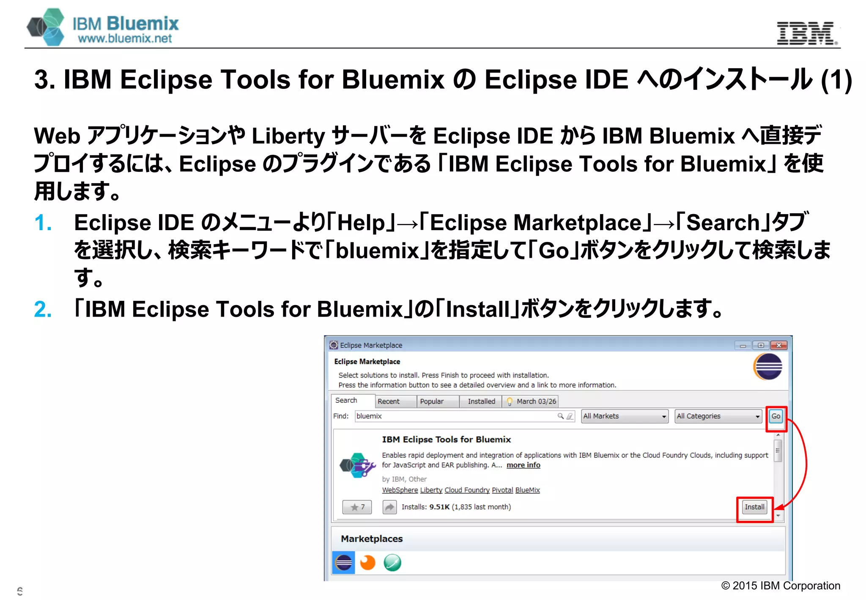Click the scrollbar down arrow in results

pyautogui.click(x=778, y=516)
